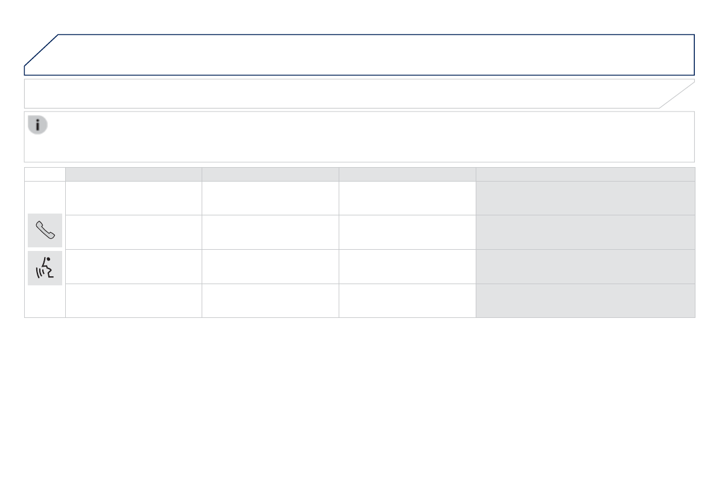
Task: Select the second grey table header cell
Action: (x=270, y=174)
